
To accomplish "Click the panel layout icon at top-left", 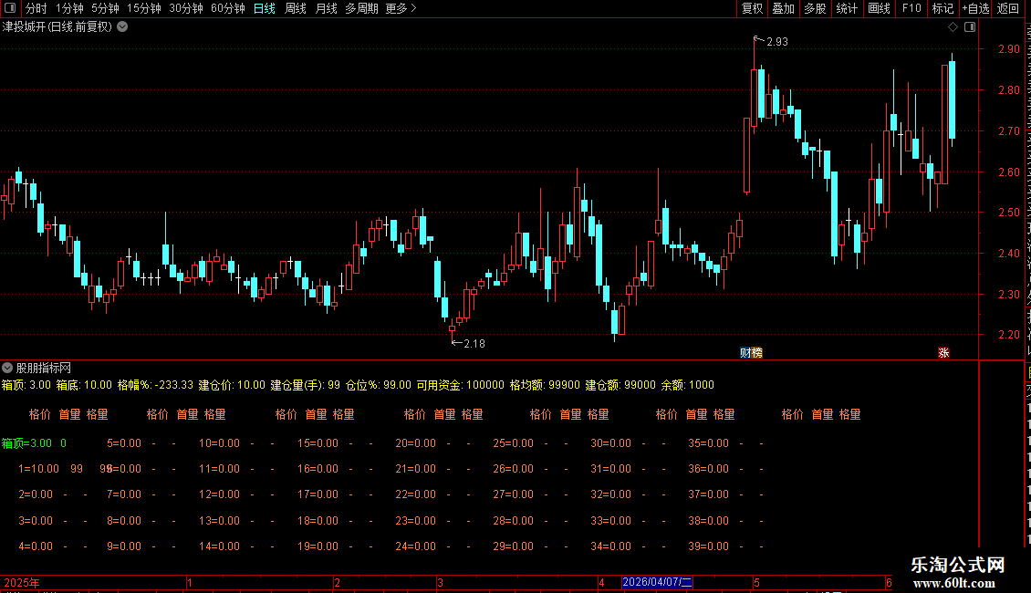I will (10, 8).
